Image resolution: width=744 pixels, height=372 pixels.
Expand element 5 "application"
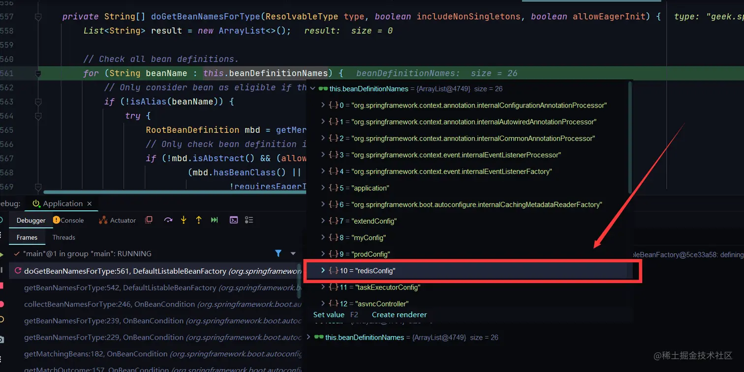(x=323, y=188)
